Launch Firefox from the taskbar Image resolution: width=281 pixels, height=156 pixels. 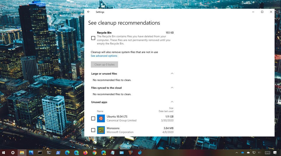(x=85, y=153)
